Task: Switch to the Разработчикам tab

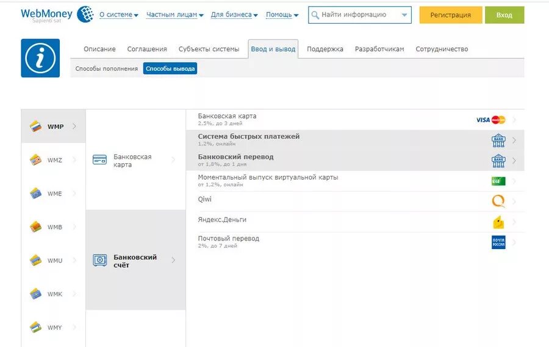Action: [379, 49]
